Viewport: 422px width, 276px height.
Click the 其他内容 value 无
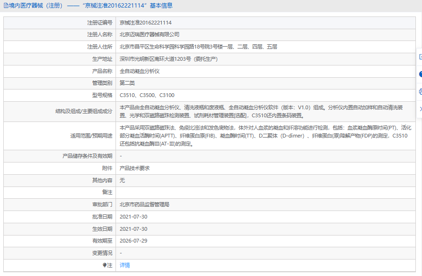122,180
